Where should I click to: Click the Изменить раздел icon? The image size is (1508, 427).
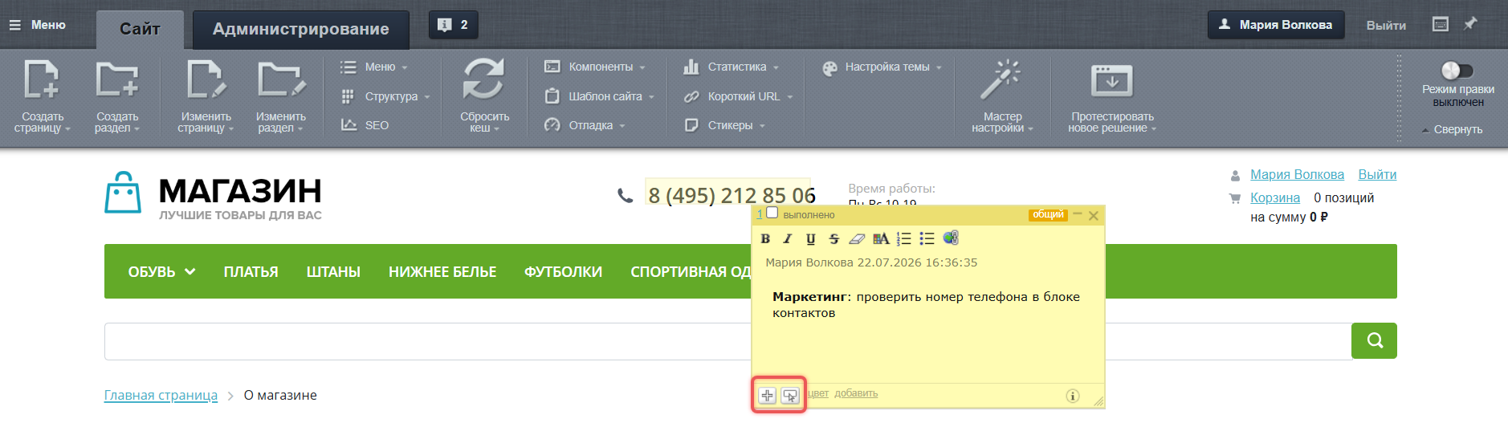pyautogui.click(x=281, y=80)
